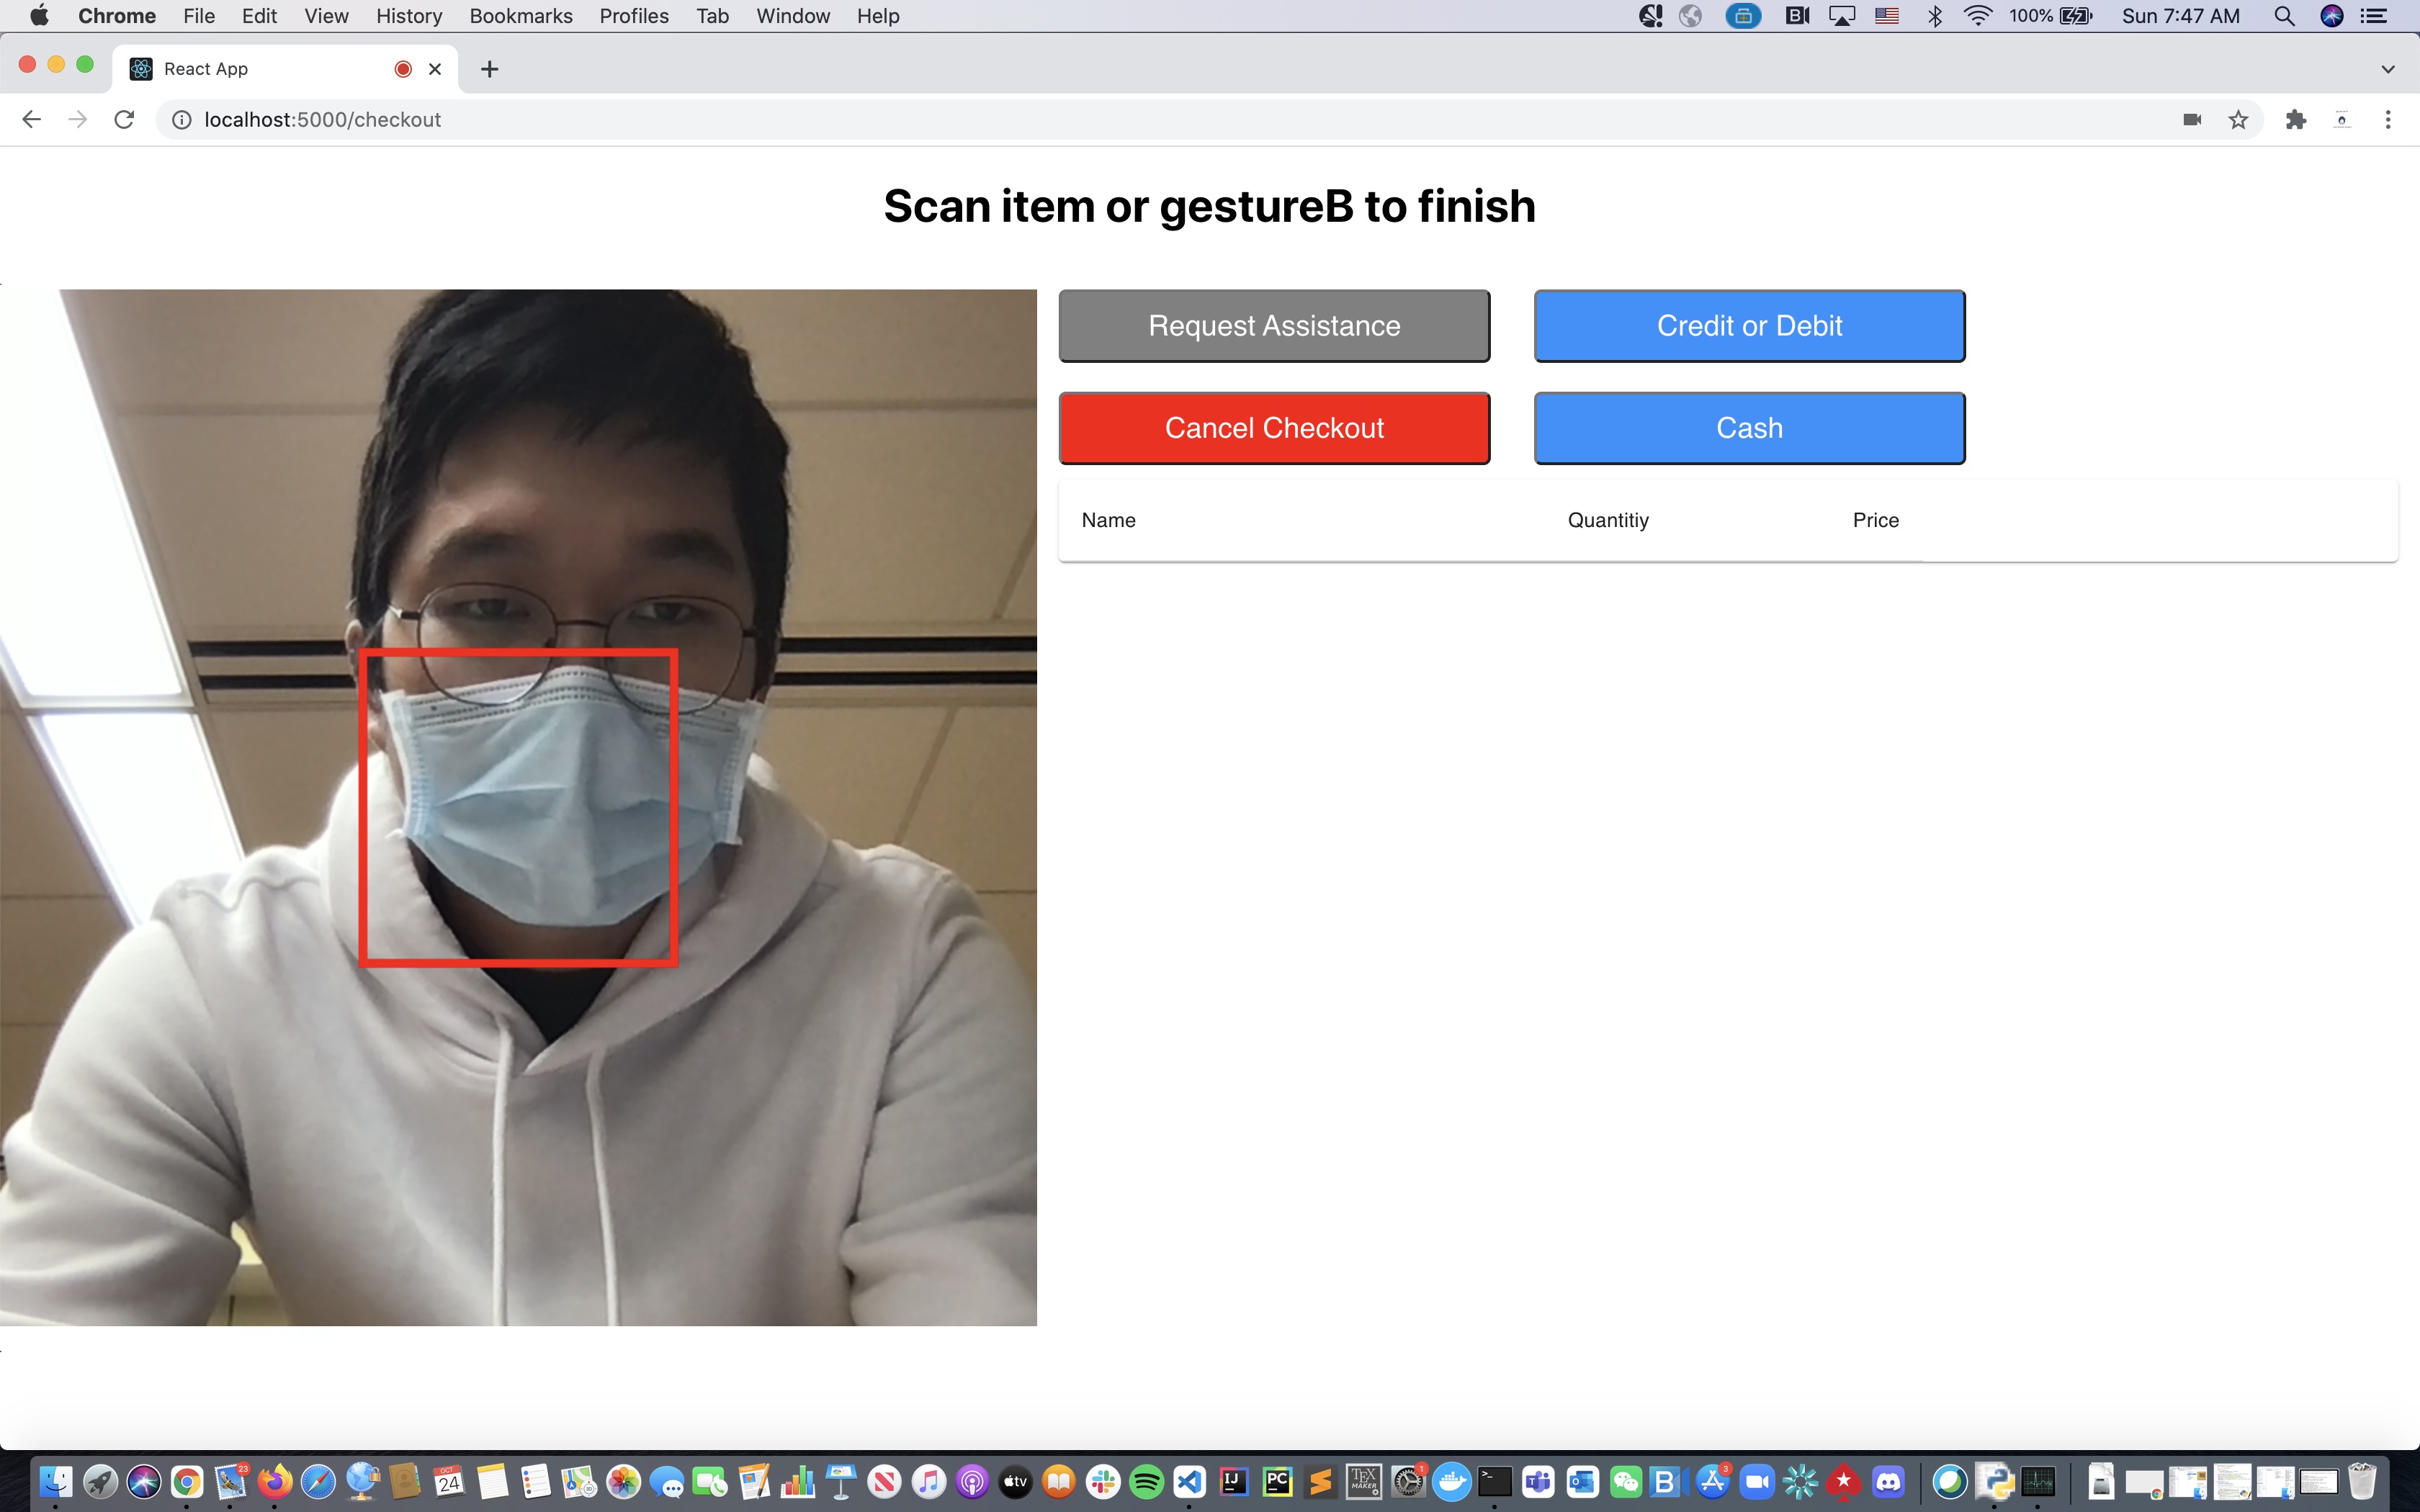View site information icon

pyautogui.click(x=182, y=120)
